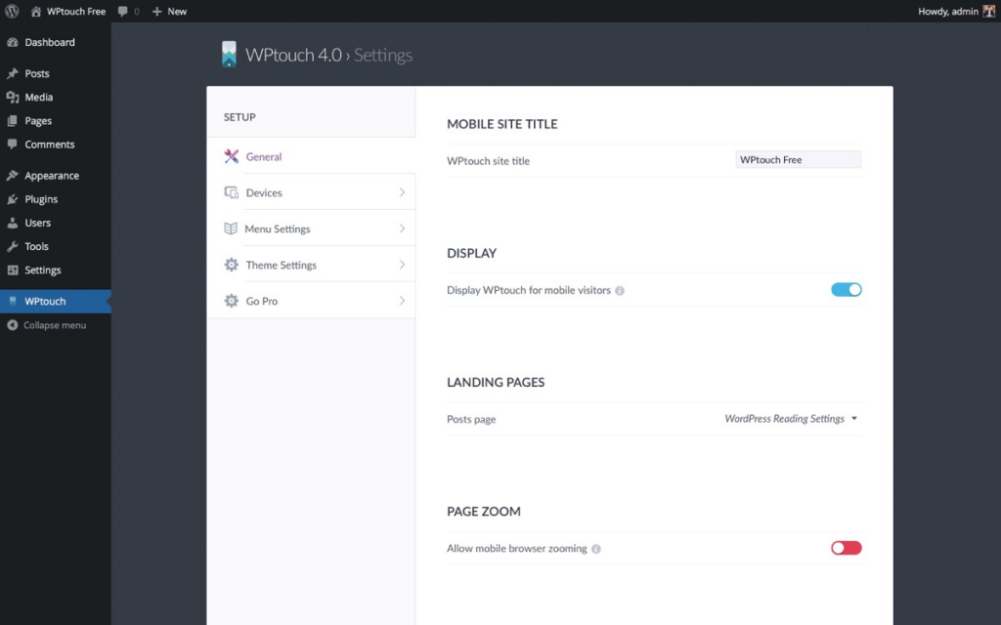Disable Display WPtouch for mobile visitors toggle
The width and height of the screenshot is (1001, 625).
tap(846, 290)
